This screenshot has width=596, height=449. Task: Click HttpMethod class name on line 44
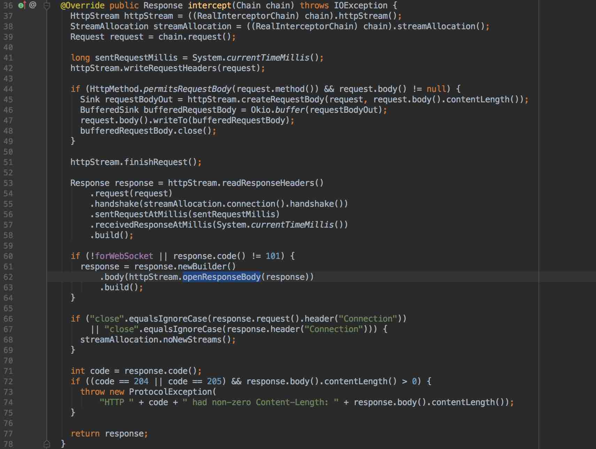coord(114,89)
